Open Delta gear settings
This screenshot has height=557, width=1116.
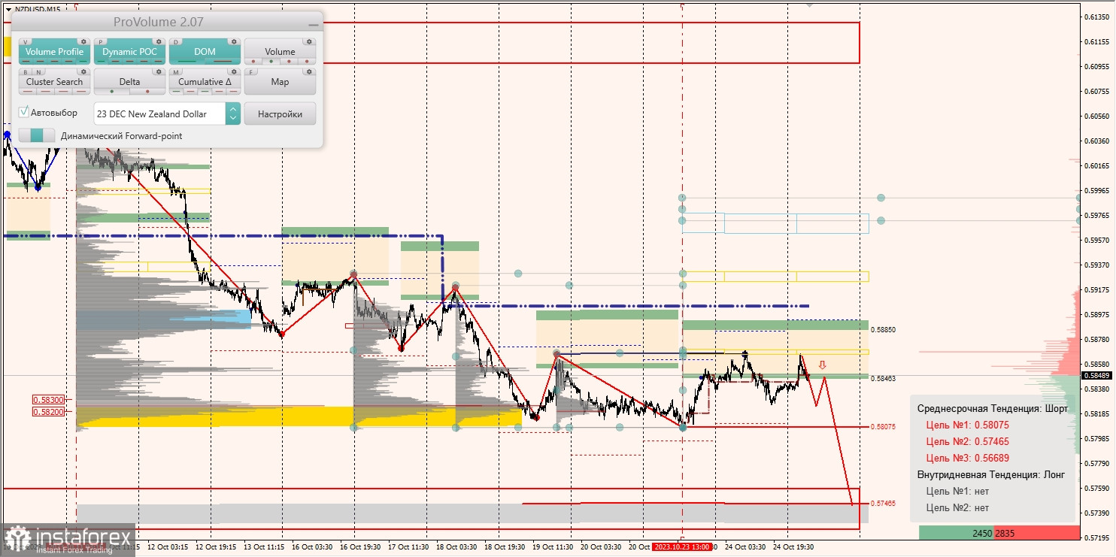[x=159, y=71]
